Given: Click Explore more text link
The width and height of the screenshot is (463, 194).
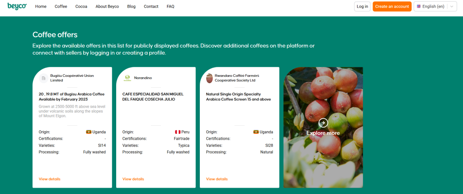Looking at the screenshot, I should click(x=323, y=133).
